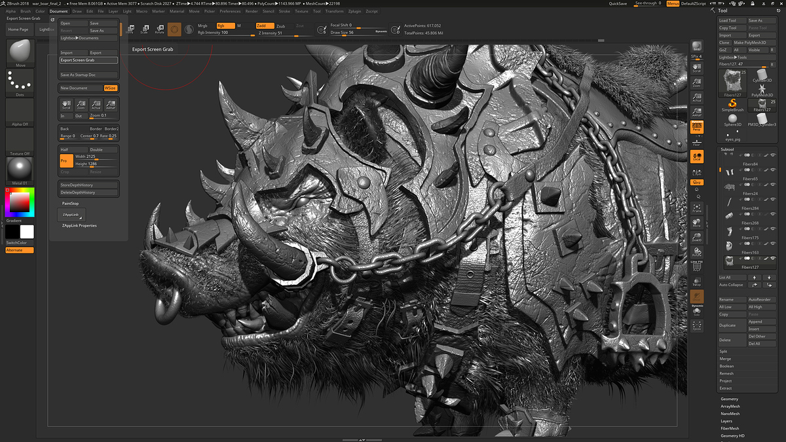The width and height of the screenshot is (786, 442).
Task: Open the Texture Off selector
Action: [20, 141]
